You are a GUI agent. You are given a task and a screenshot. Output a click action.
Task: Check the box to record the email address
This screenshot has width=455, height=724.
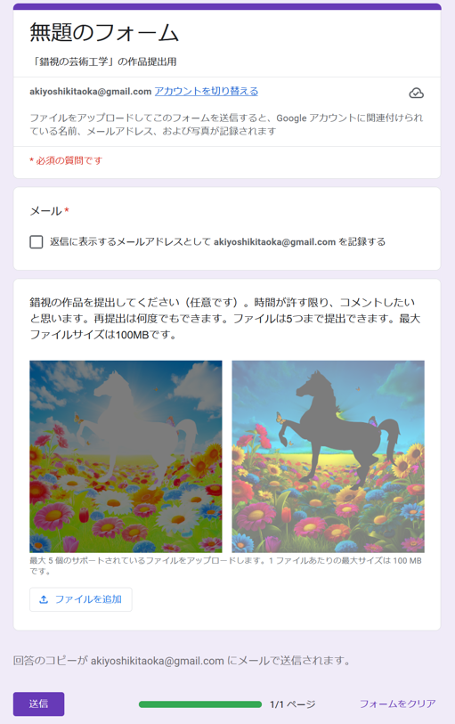(x=36, y=242)
